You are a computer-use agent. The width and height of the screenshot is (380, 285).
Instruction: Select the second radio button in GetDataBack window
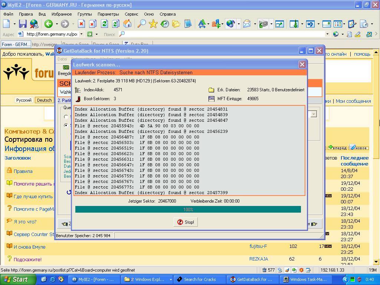(66, 125)
